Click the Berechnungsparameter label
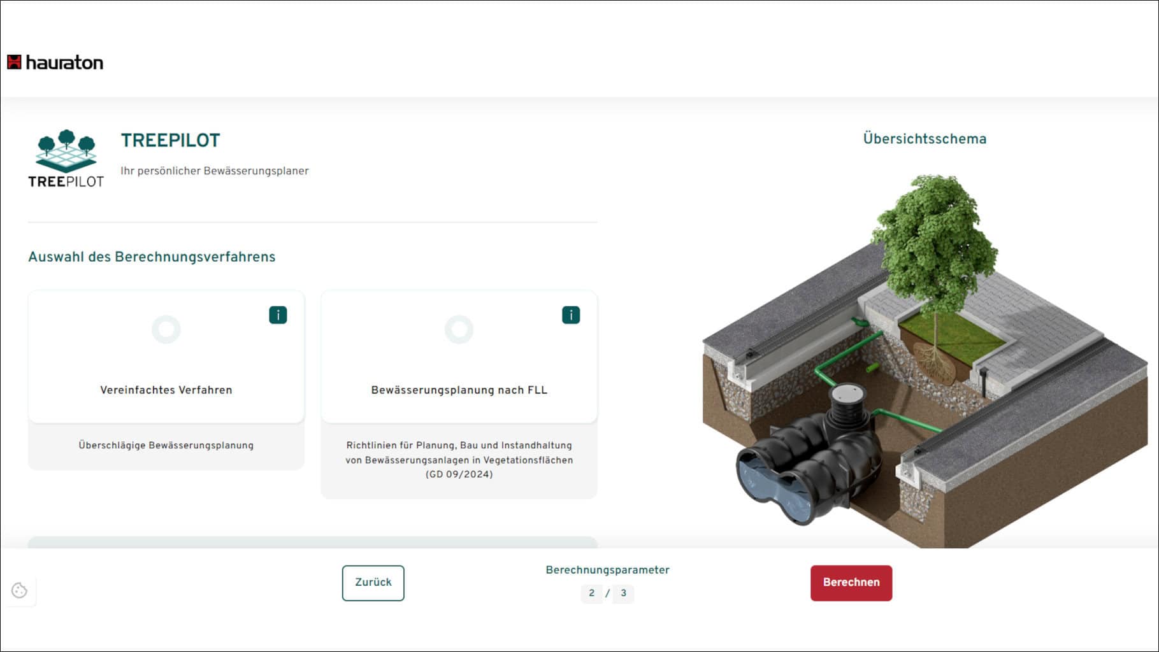The width and height of the screenshot is (1159, 652). 607,570
